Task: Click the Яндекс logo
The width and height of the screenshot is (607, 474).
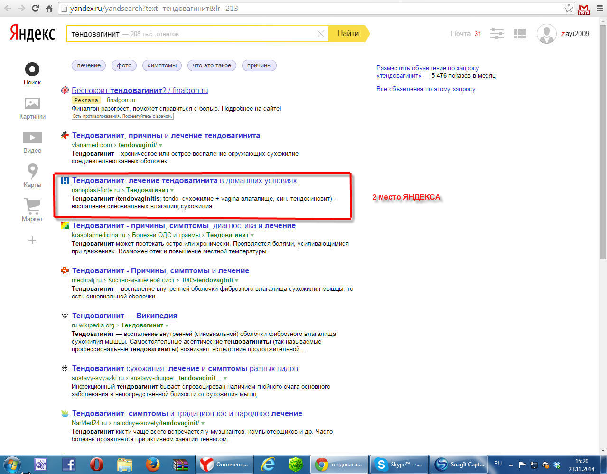Action: click(x=32, y=34)
